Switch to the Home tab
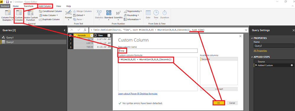This screenshot has height=111, width=295. coord(16,6)
